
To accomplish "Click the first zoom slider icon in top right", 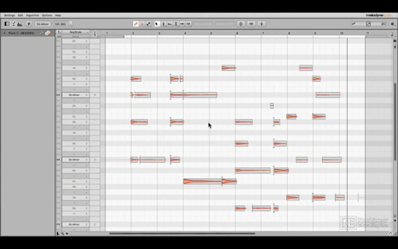I will [x=354, y=24].
